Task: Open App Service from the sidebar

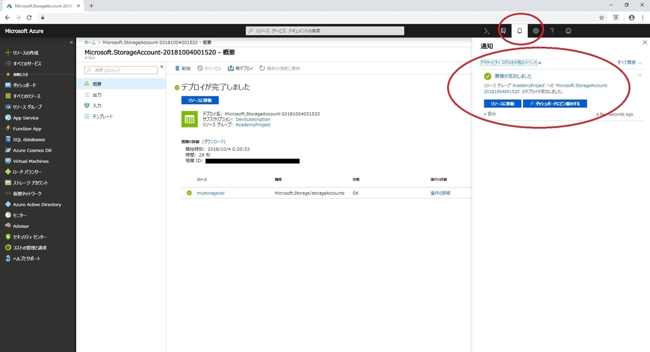Action: [x=22, y=118]
